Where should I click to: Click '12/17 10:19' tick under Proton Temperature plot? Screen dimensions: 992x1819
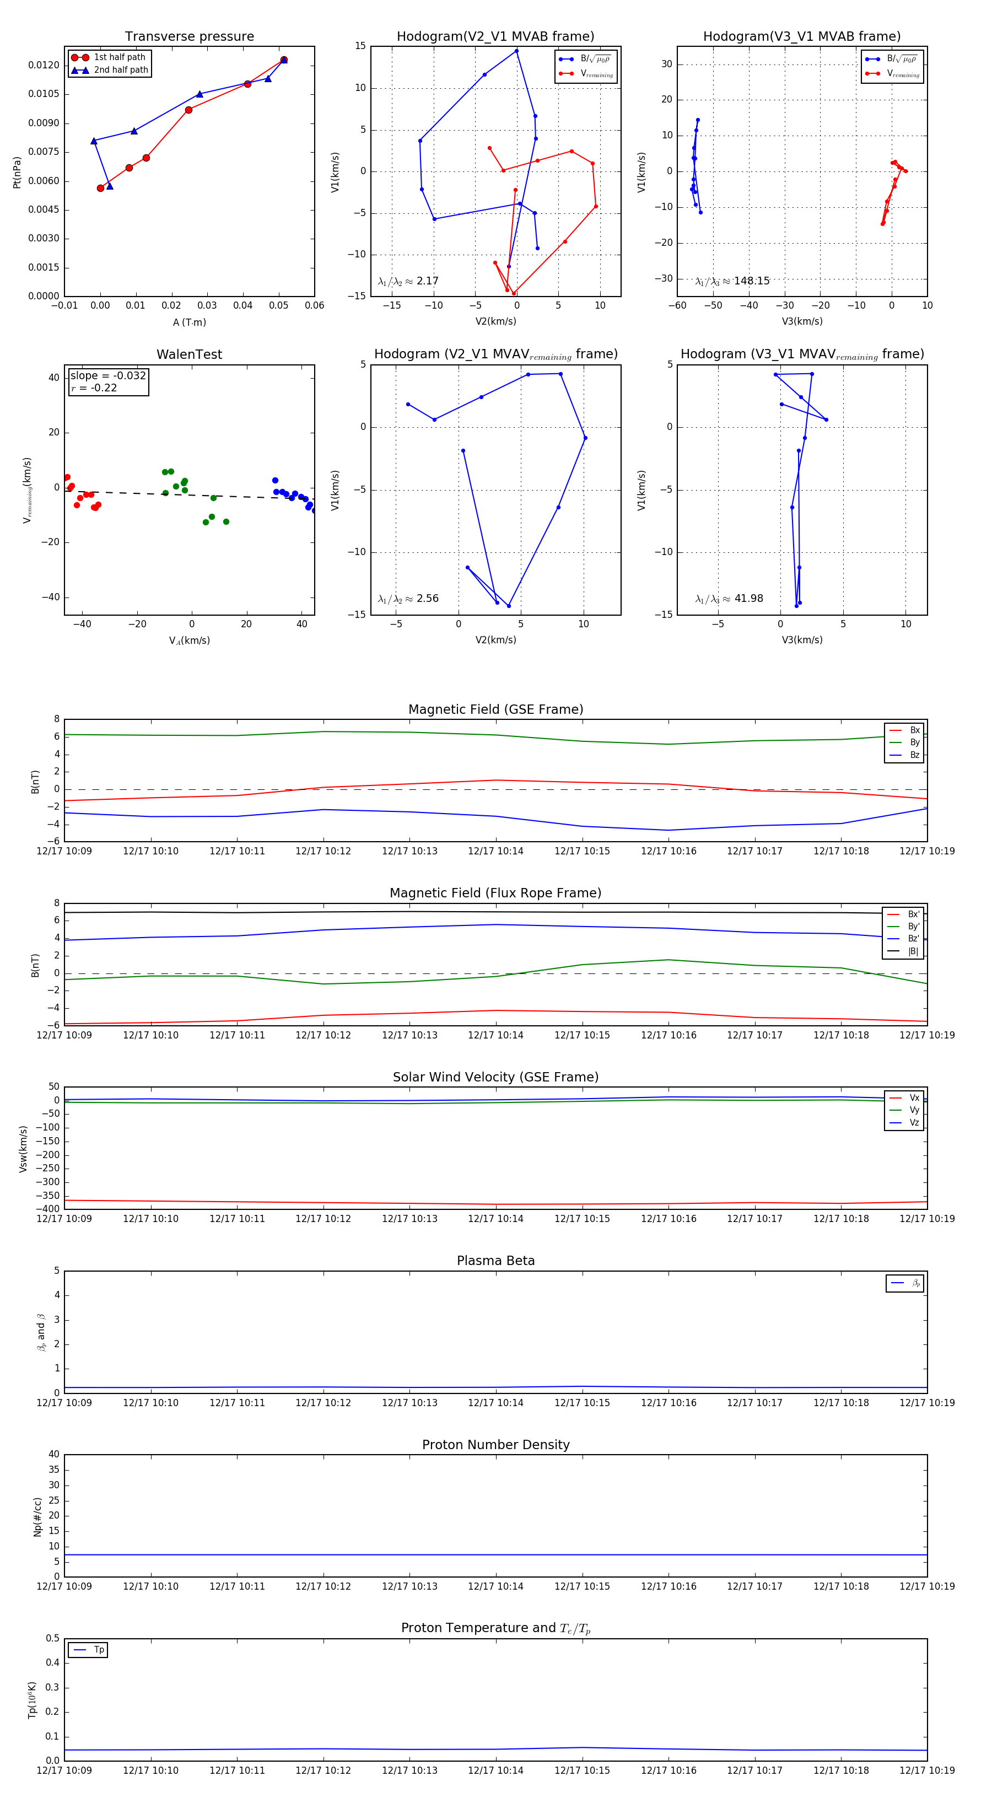coord(927,1770)
